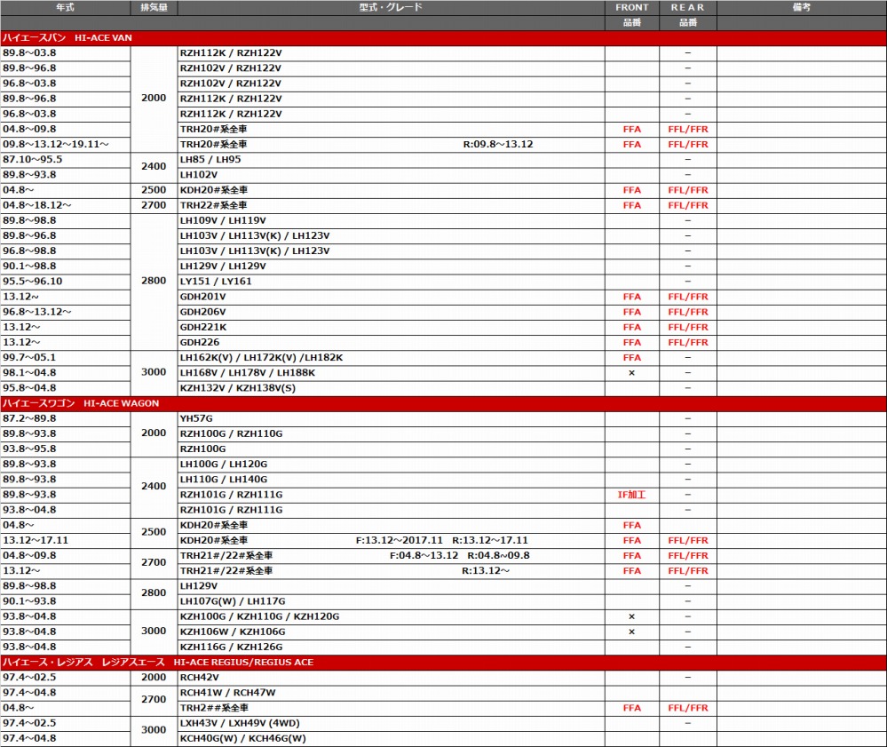Viewport: 887px width, 747px height.
Task: Click the HI-ACE VAN section header
Action: point(444,38)
